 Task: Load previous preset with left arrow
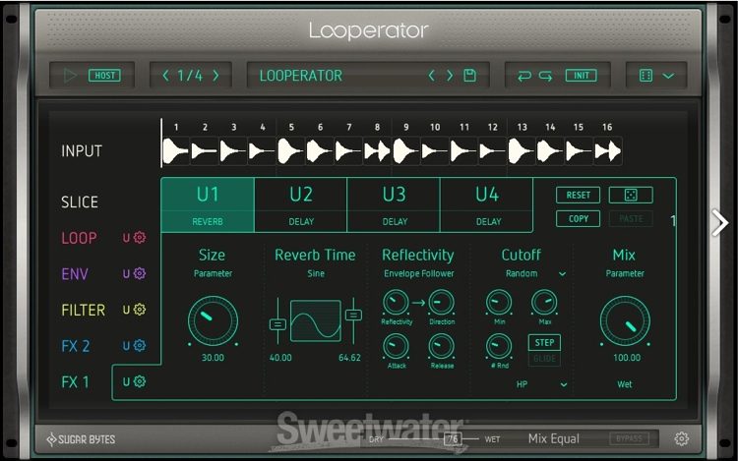(x=432, y=75)
